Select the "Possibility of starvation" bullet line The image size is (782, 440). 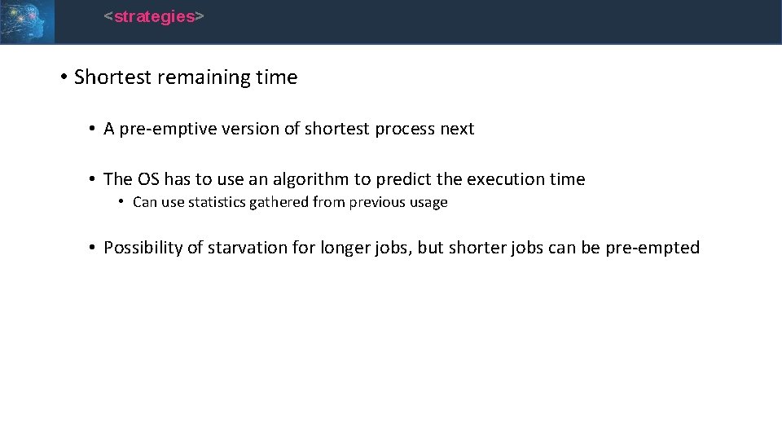(x=402, y=248)
